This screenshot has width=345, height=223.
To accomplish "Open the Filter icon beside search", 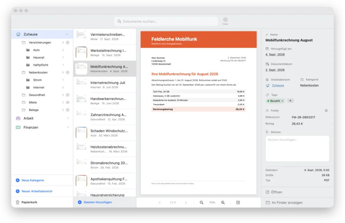I will click(x=225, y=21).
